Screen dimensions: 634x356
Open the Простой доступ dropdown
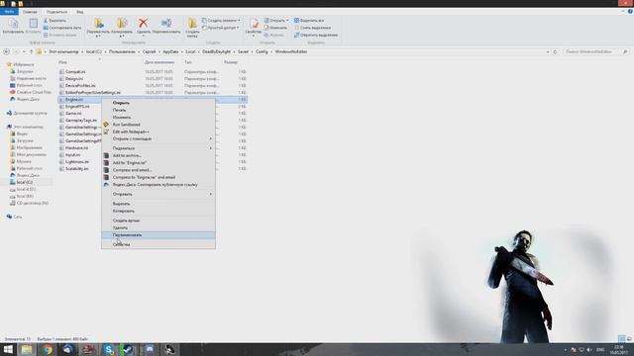(x=220, y=28)
